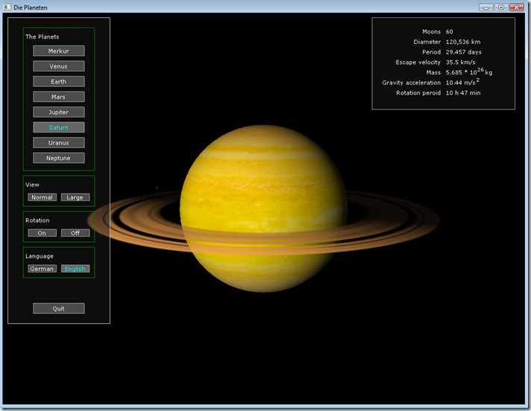531x411 pixels.
Task: Switch to the Mars planet
Action: pos(59,97)
